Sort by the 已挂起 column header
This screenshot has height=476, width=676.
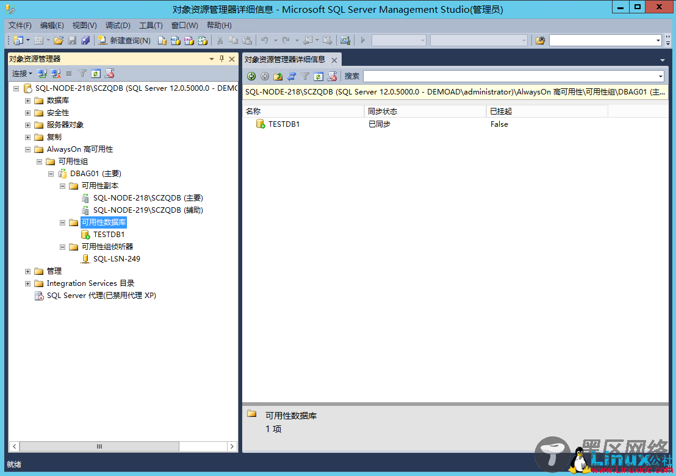coord(547,111)
